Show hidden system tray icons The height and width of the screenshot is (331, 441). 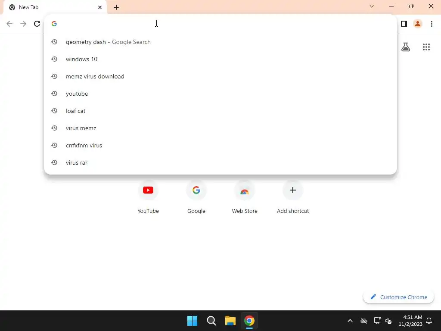click(350, 321)
